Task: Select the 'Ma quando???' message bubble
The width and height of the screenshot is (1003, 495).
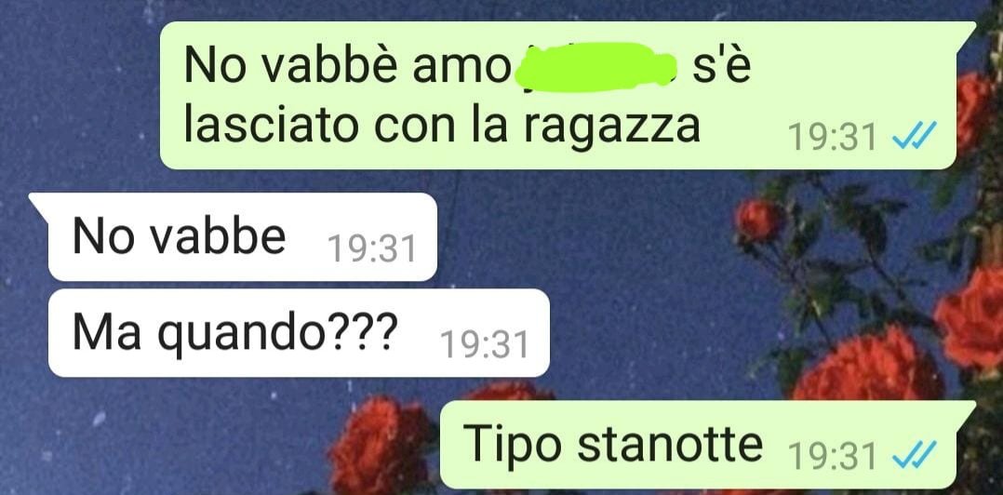Action: click(x=299, y=332)
